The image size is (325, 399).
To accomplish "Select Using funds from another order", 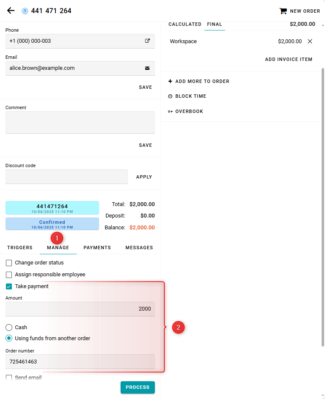I will [x=9, y=338].
